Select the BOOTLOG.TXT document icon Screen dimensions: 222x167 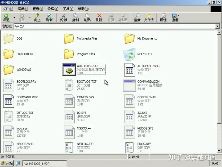tap(69, 85)
